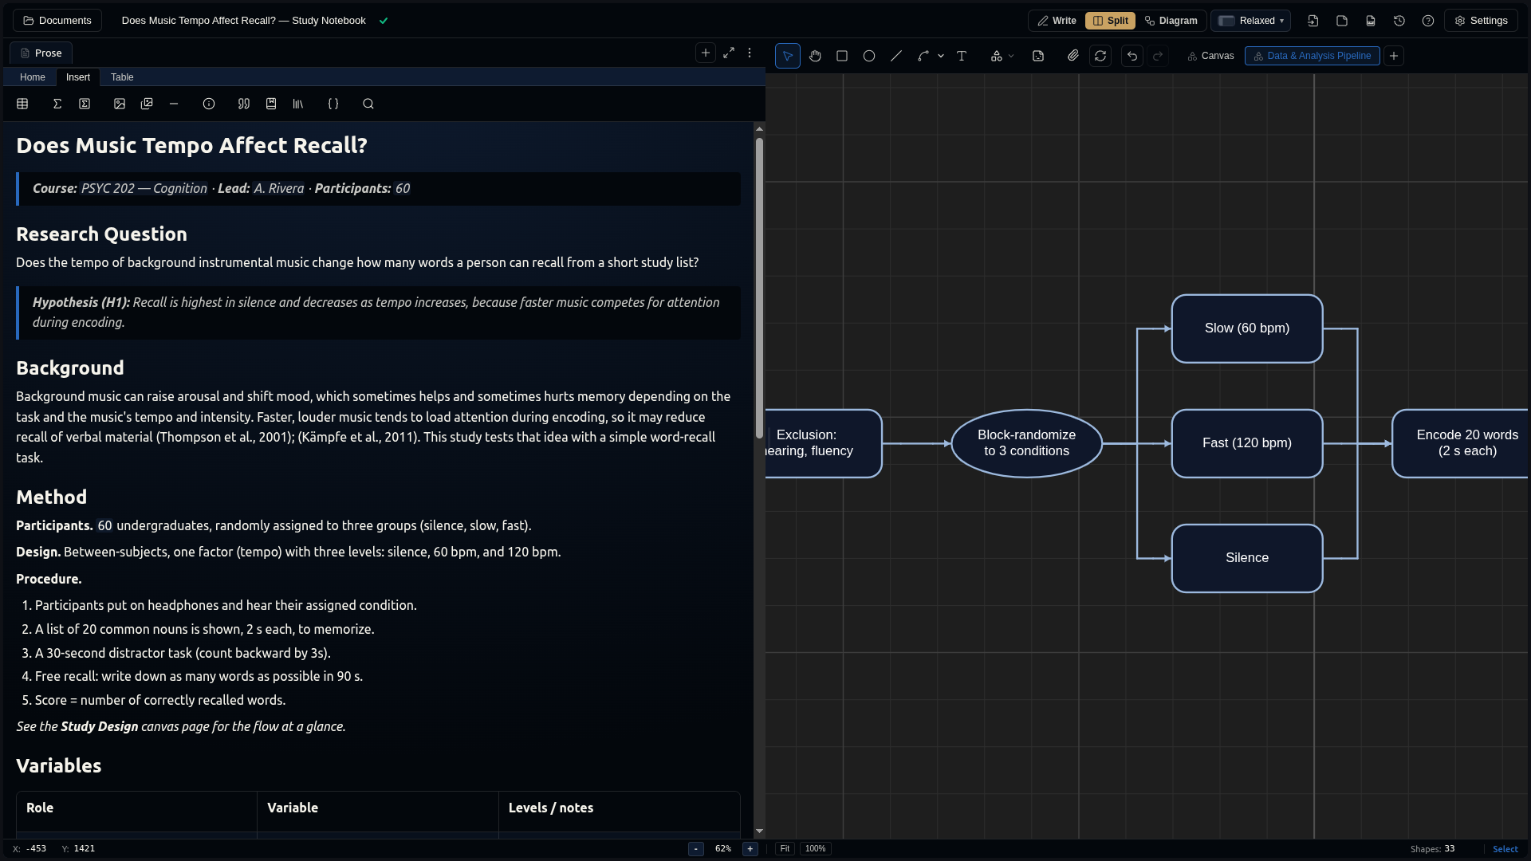Select the straight line tool

point(896,56)
